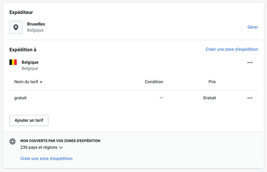Click the Gratuit price value

pos(209,98)
